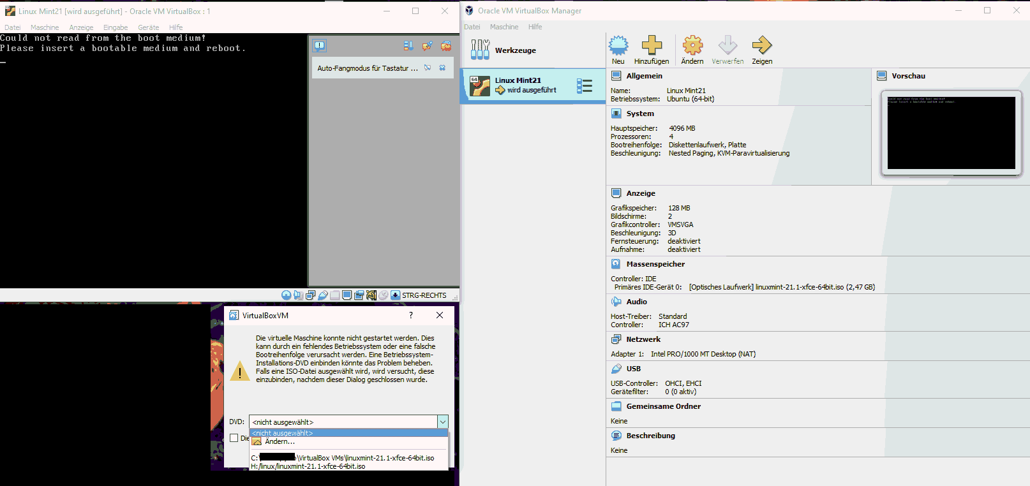
Task: Click the optical drive linuxmint ISO link
Action: pos(782,287)
